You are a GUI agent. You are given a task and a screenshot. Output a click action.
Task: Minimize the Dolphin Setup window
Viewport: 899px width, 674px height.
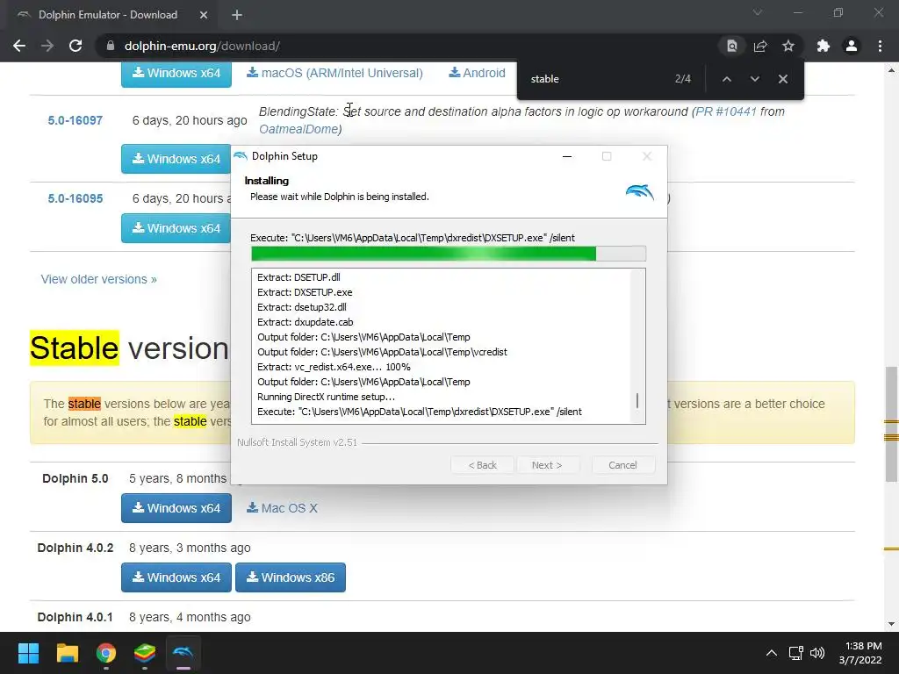tap(567, 156)
